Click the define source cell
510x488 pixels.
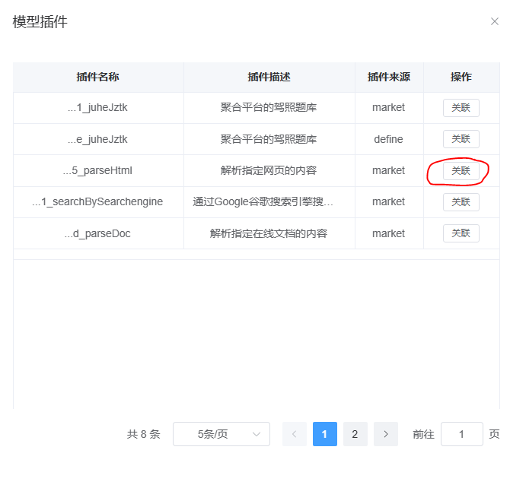(x=388, y=139)
